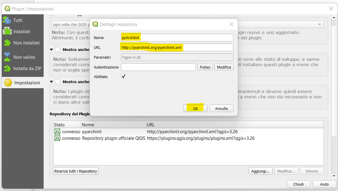
Task: Click the Tutti puzzle piece icon
Action: click(x=7, y=20)
